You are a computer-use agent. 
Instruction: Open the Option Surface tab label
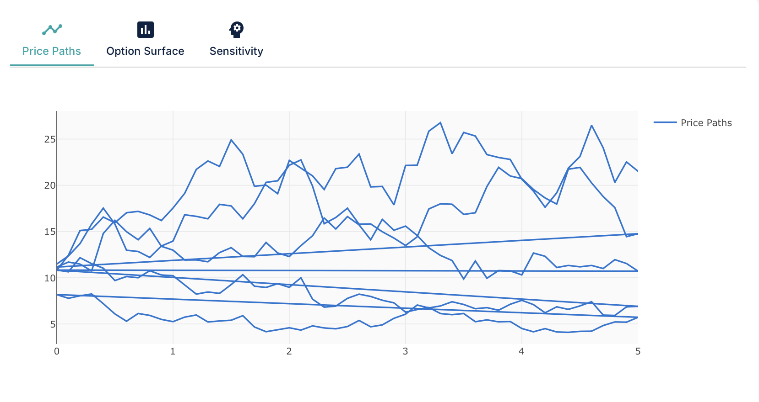(145, 51)
